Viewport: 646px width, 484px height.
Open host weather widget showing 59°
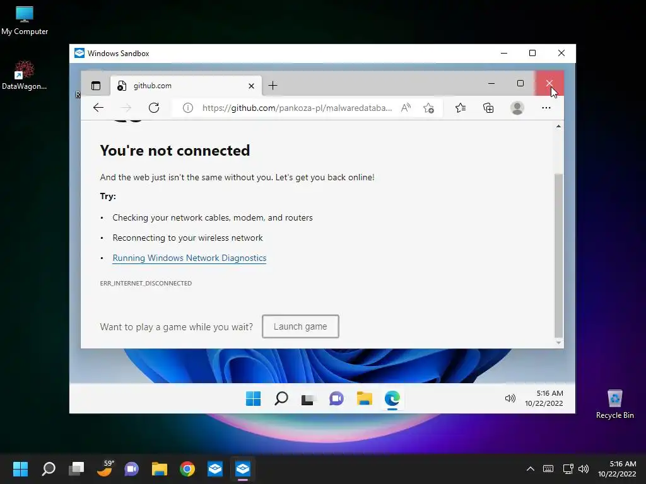(x=105, y=469)
